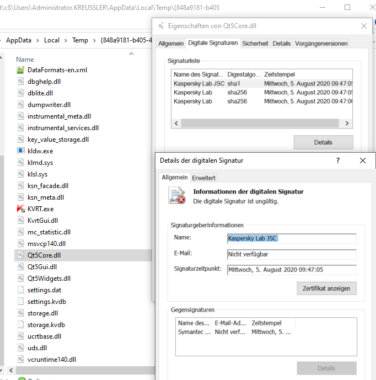The width and height of the screenshot is (376, 380).
Task: Click the dbghelp.dll file icon
Action: click(20, 82)
